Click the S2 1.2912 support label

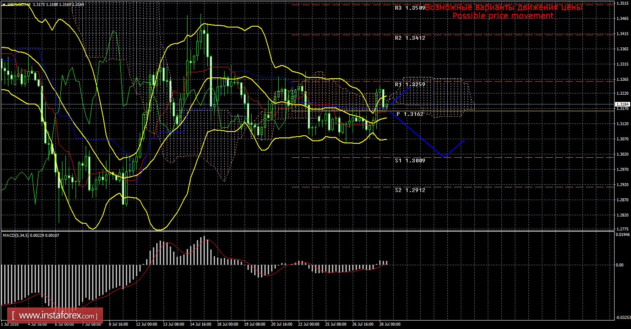[x=409, y=190]
